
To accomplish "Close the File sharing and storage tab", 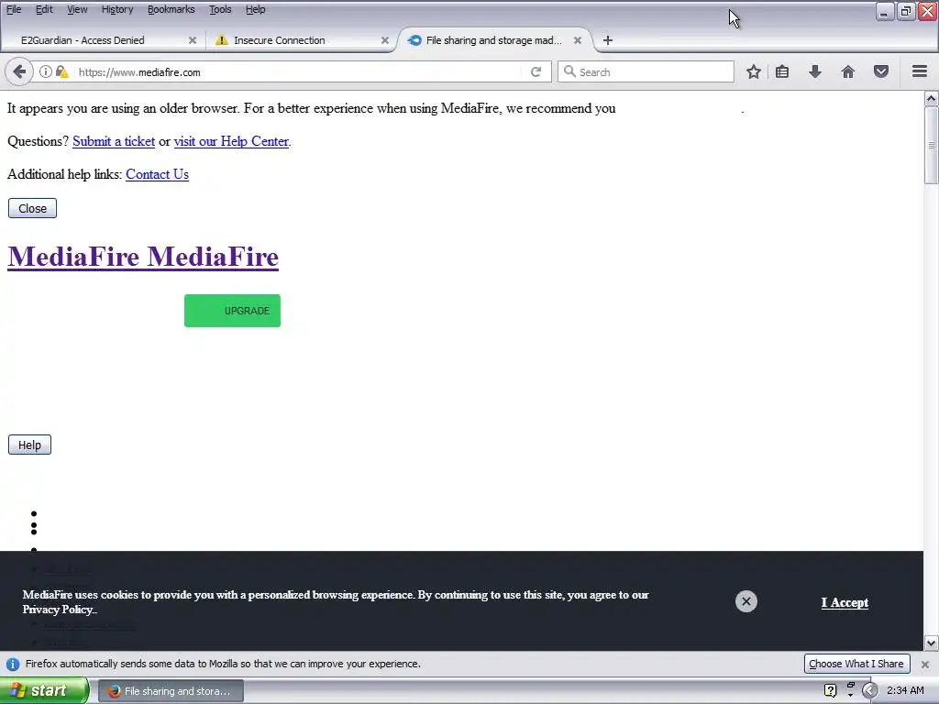I will [578, 40].
